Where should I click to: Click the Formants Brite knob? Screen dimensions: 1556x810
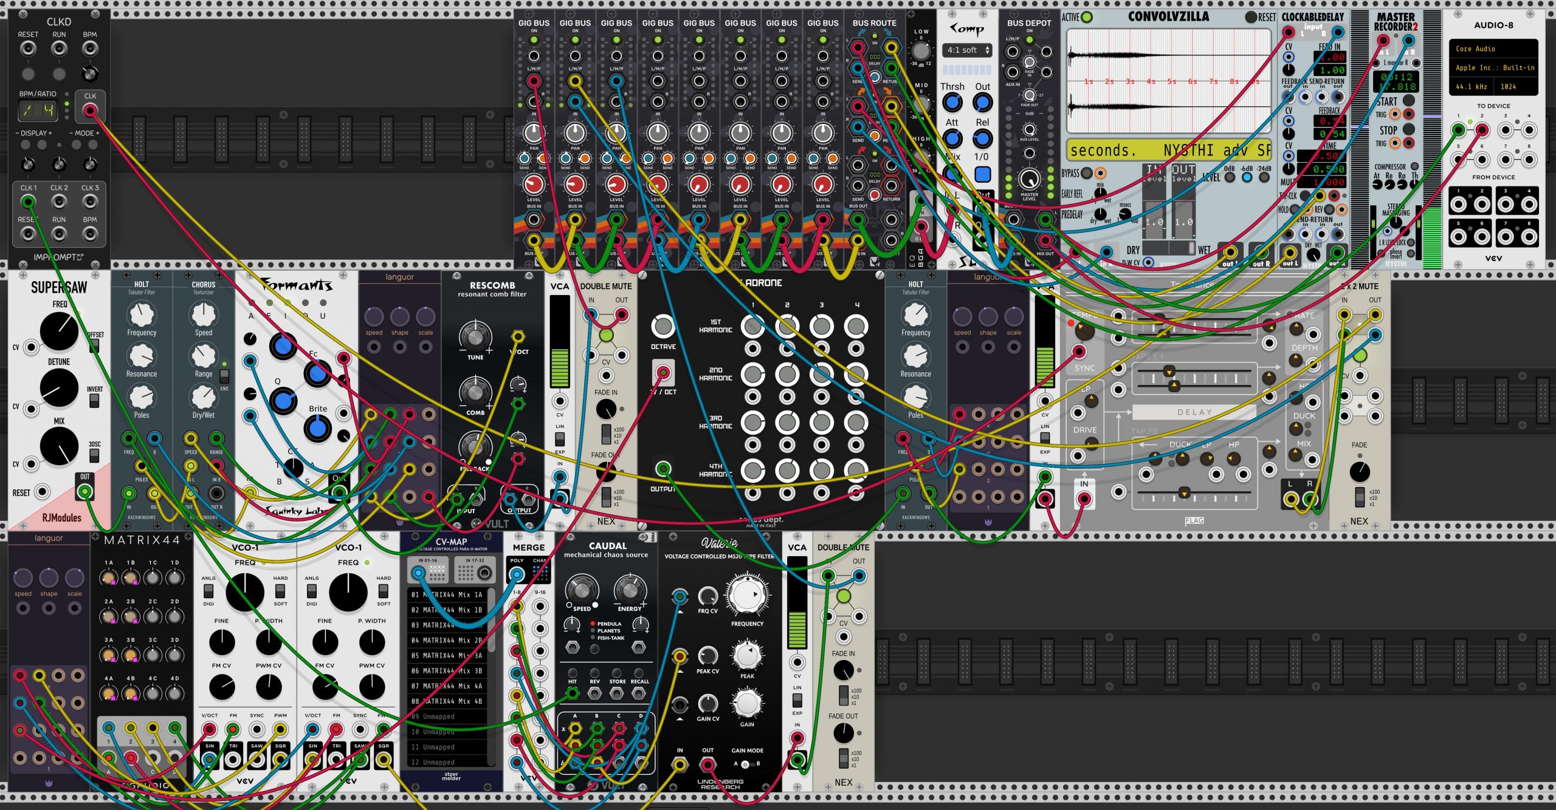317,428
